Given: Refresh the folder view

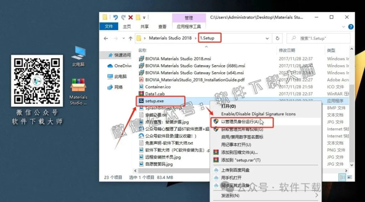Looking at the screenshot, I should coord(277,38).
